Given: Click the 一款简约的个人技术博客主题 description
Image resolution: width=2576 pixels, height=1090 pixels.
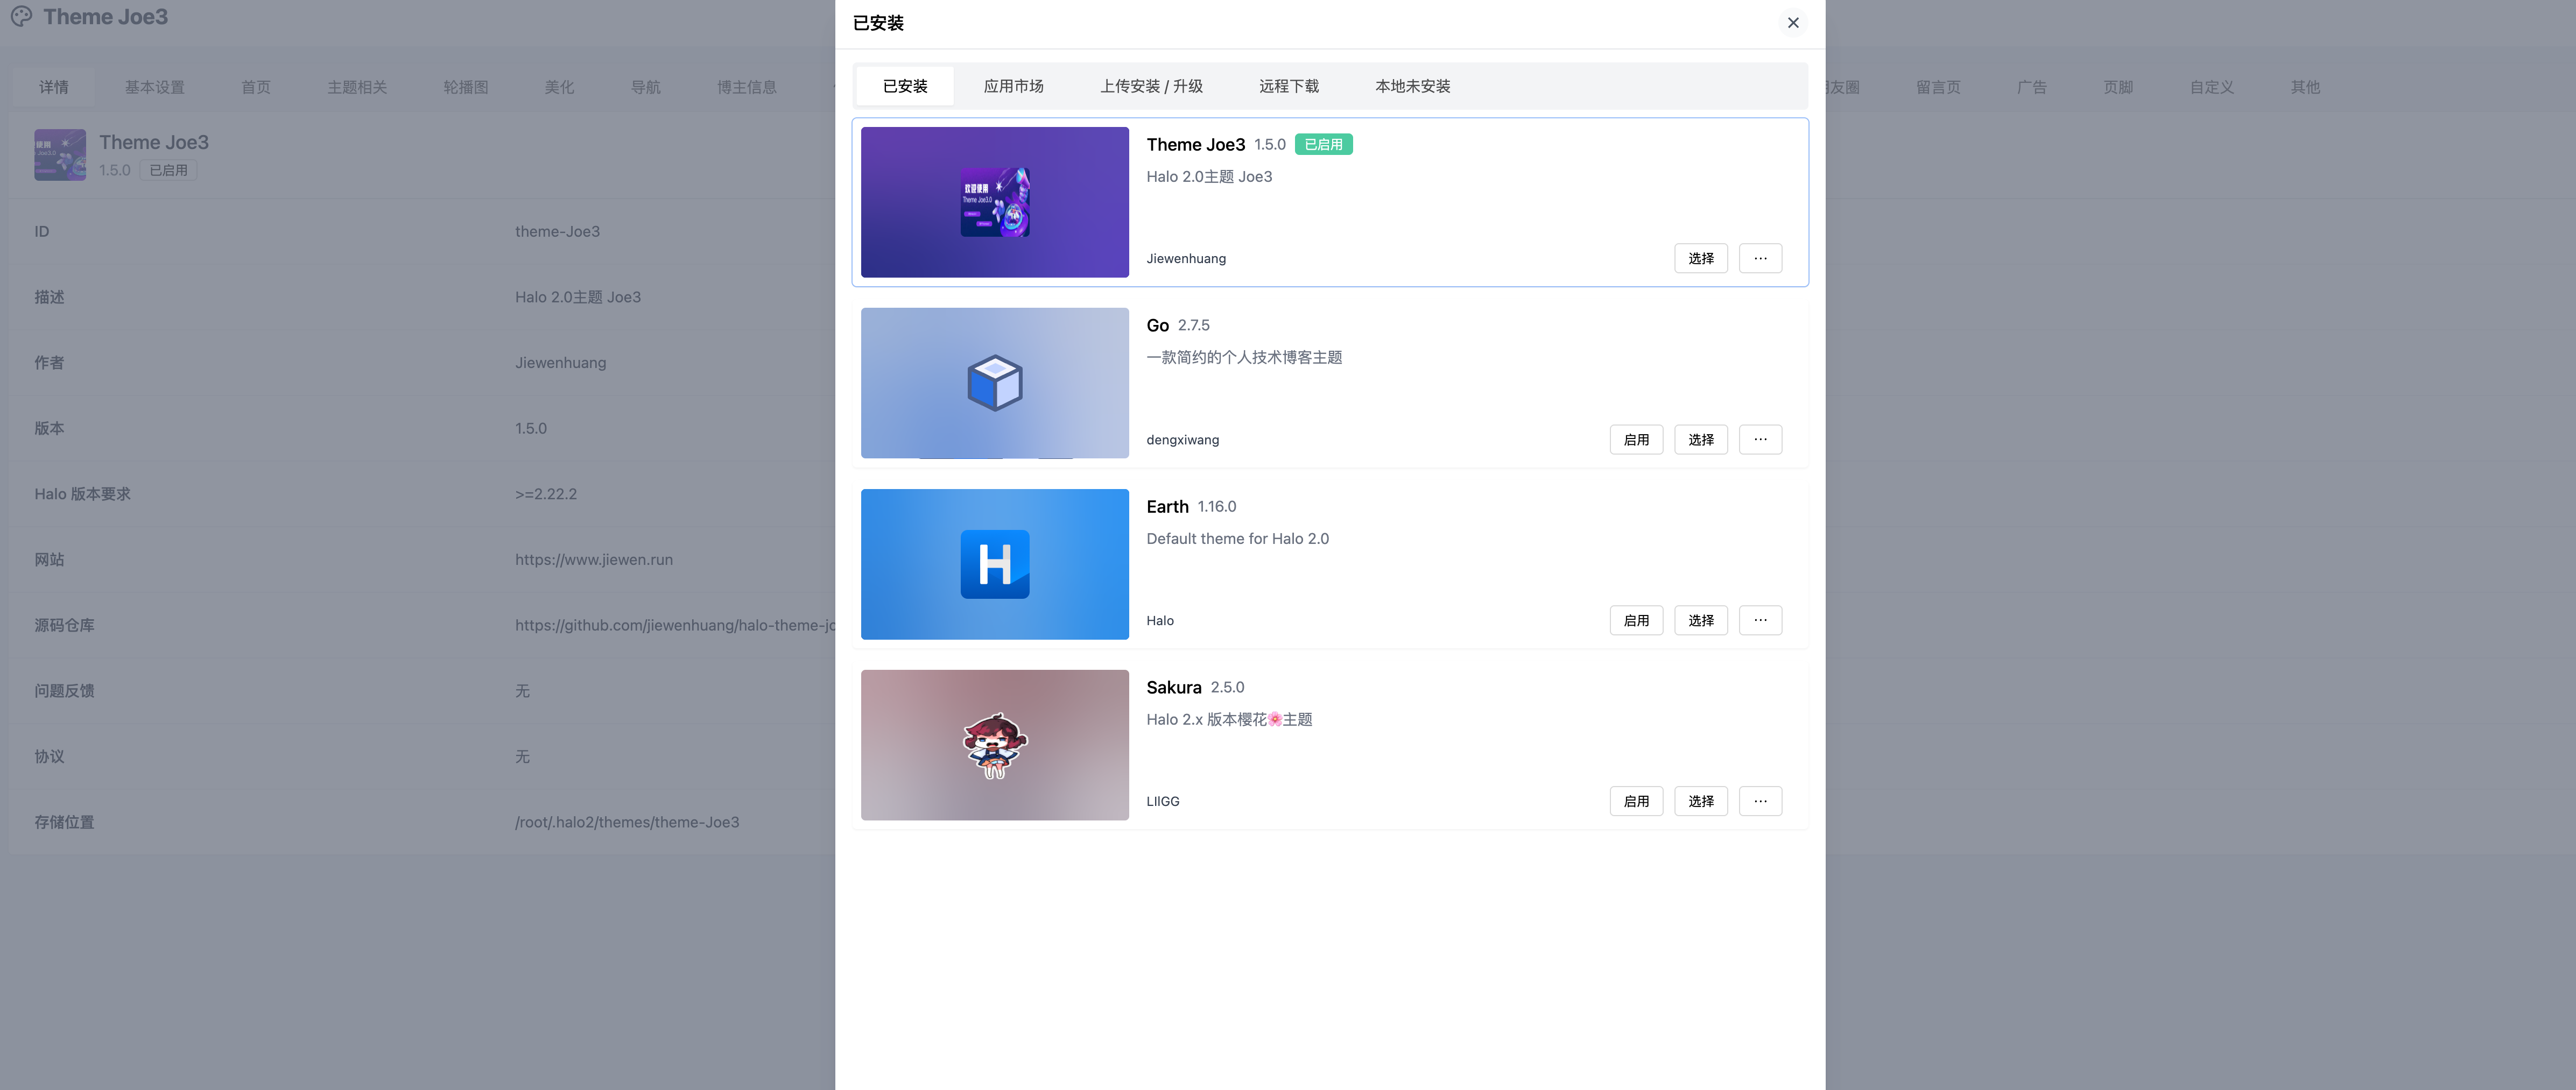Looking at the screenshot, I should click(x=1244, y=357).
